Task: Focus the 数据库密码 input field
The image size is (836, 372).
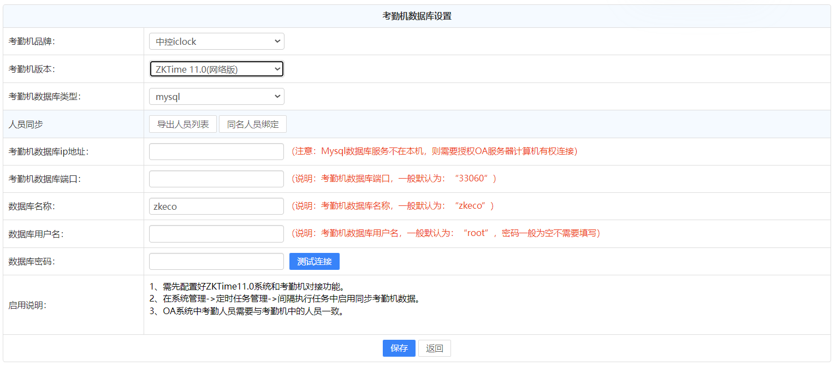Action: [216, 261]
